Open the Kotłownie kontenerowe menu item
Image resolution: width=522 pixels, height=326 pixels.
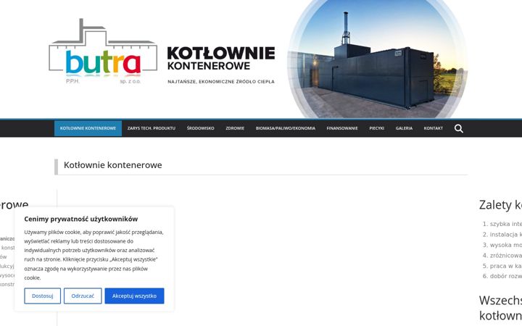88,128
